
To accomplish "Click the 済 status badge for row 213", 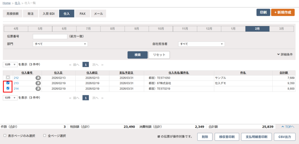I will [x=38, y=83].
